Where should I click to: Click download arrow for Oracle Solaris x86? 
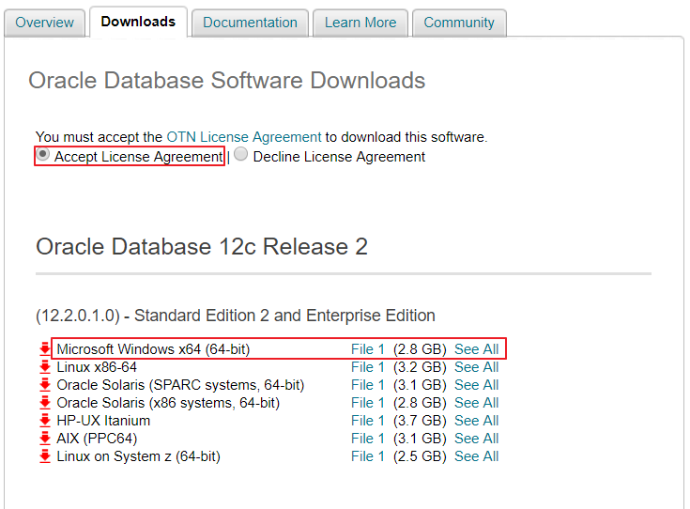(45, 403)
